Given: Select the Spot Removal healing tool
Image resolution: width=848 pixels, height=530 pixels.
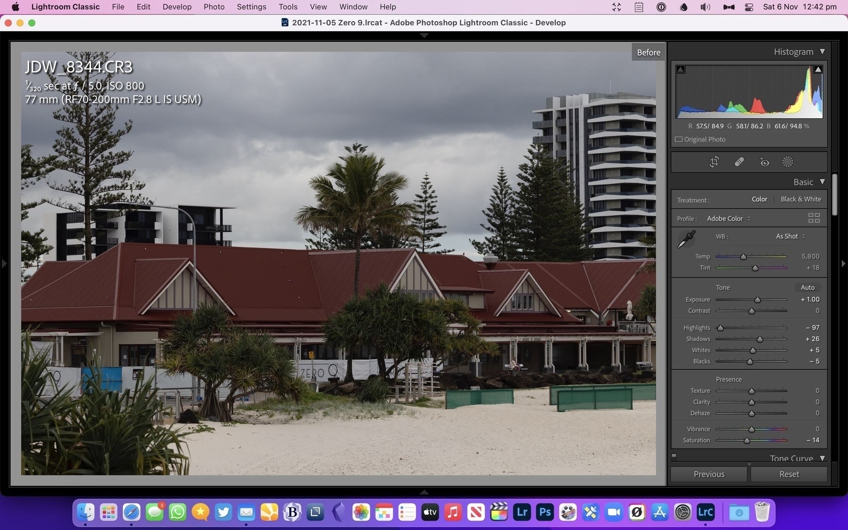Looking at the screenshot, I should click(739, 162).
